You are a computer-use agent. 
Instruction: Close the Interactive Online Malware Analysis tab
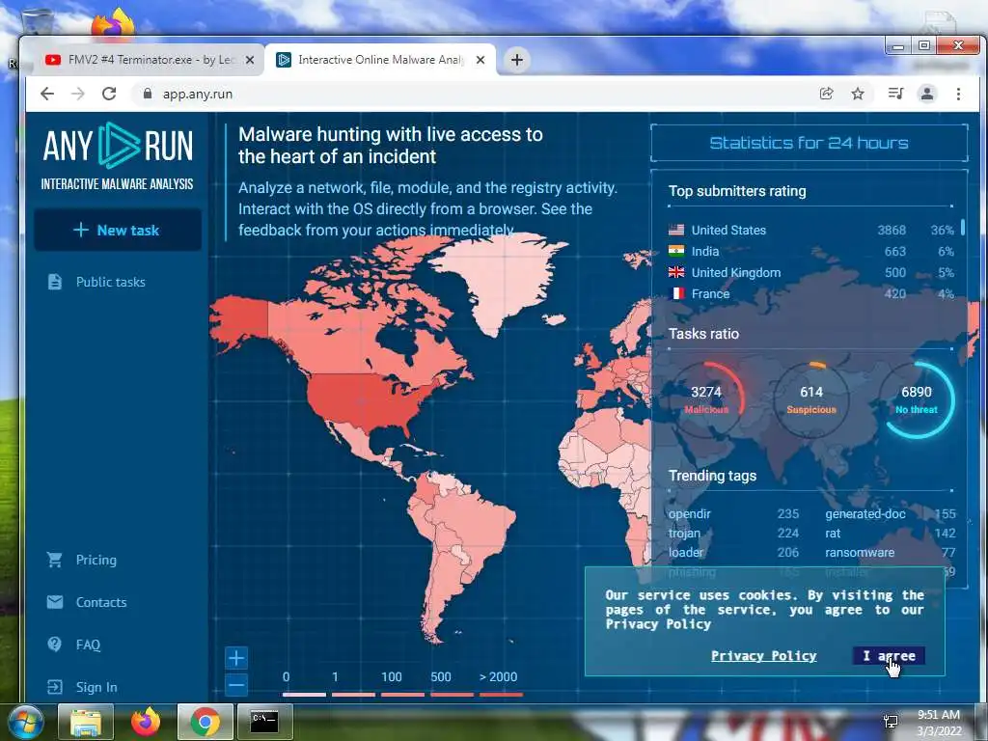(x=480, y=60)
